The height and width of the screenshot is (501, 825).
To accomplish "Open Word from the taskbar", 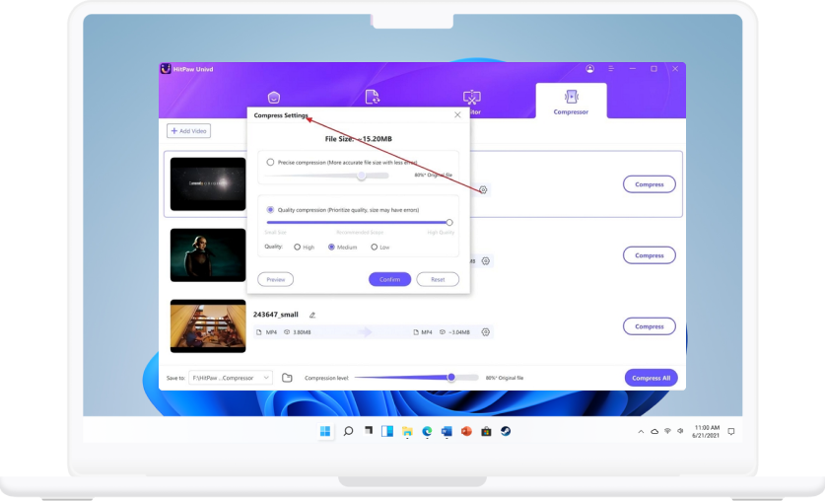I will coord(447,432).
